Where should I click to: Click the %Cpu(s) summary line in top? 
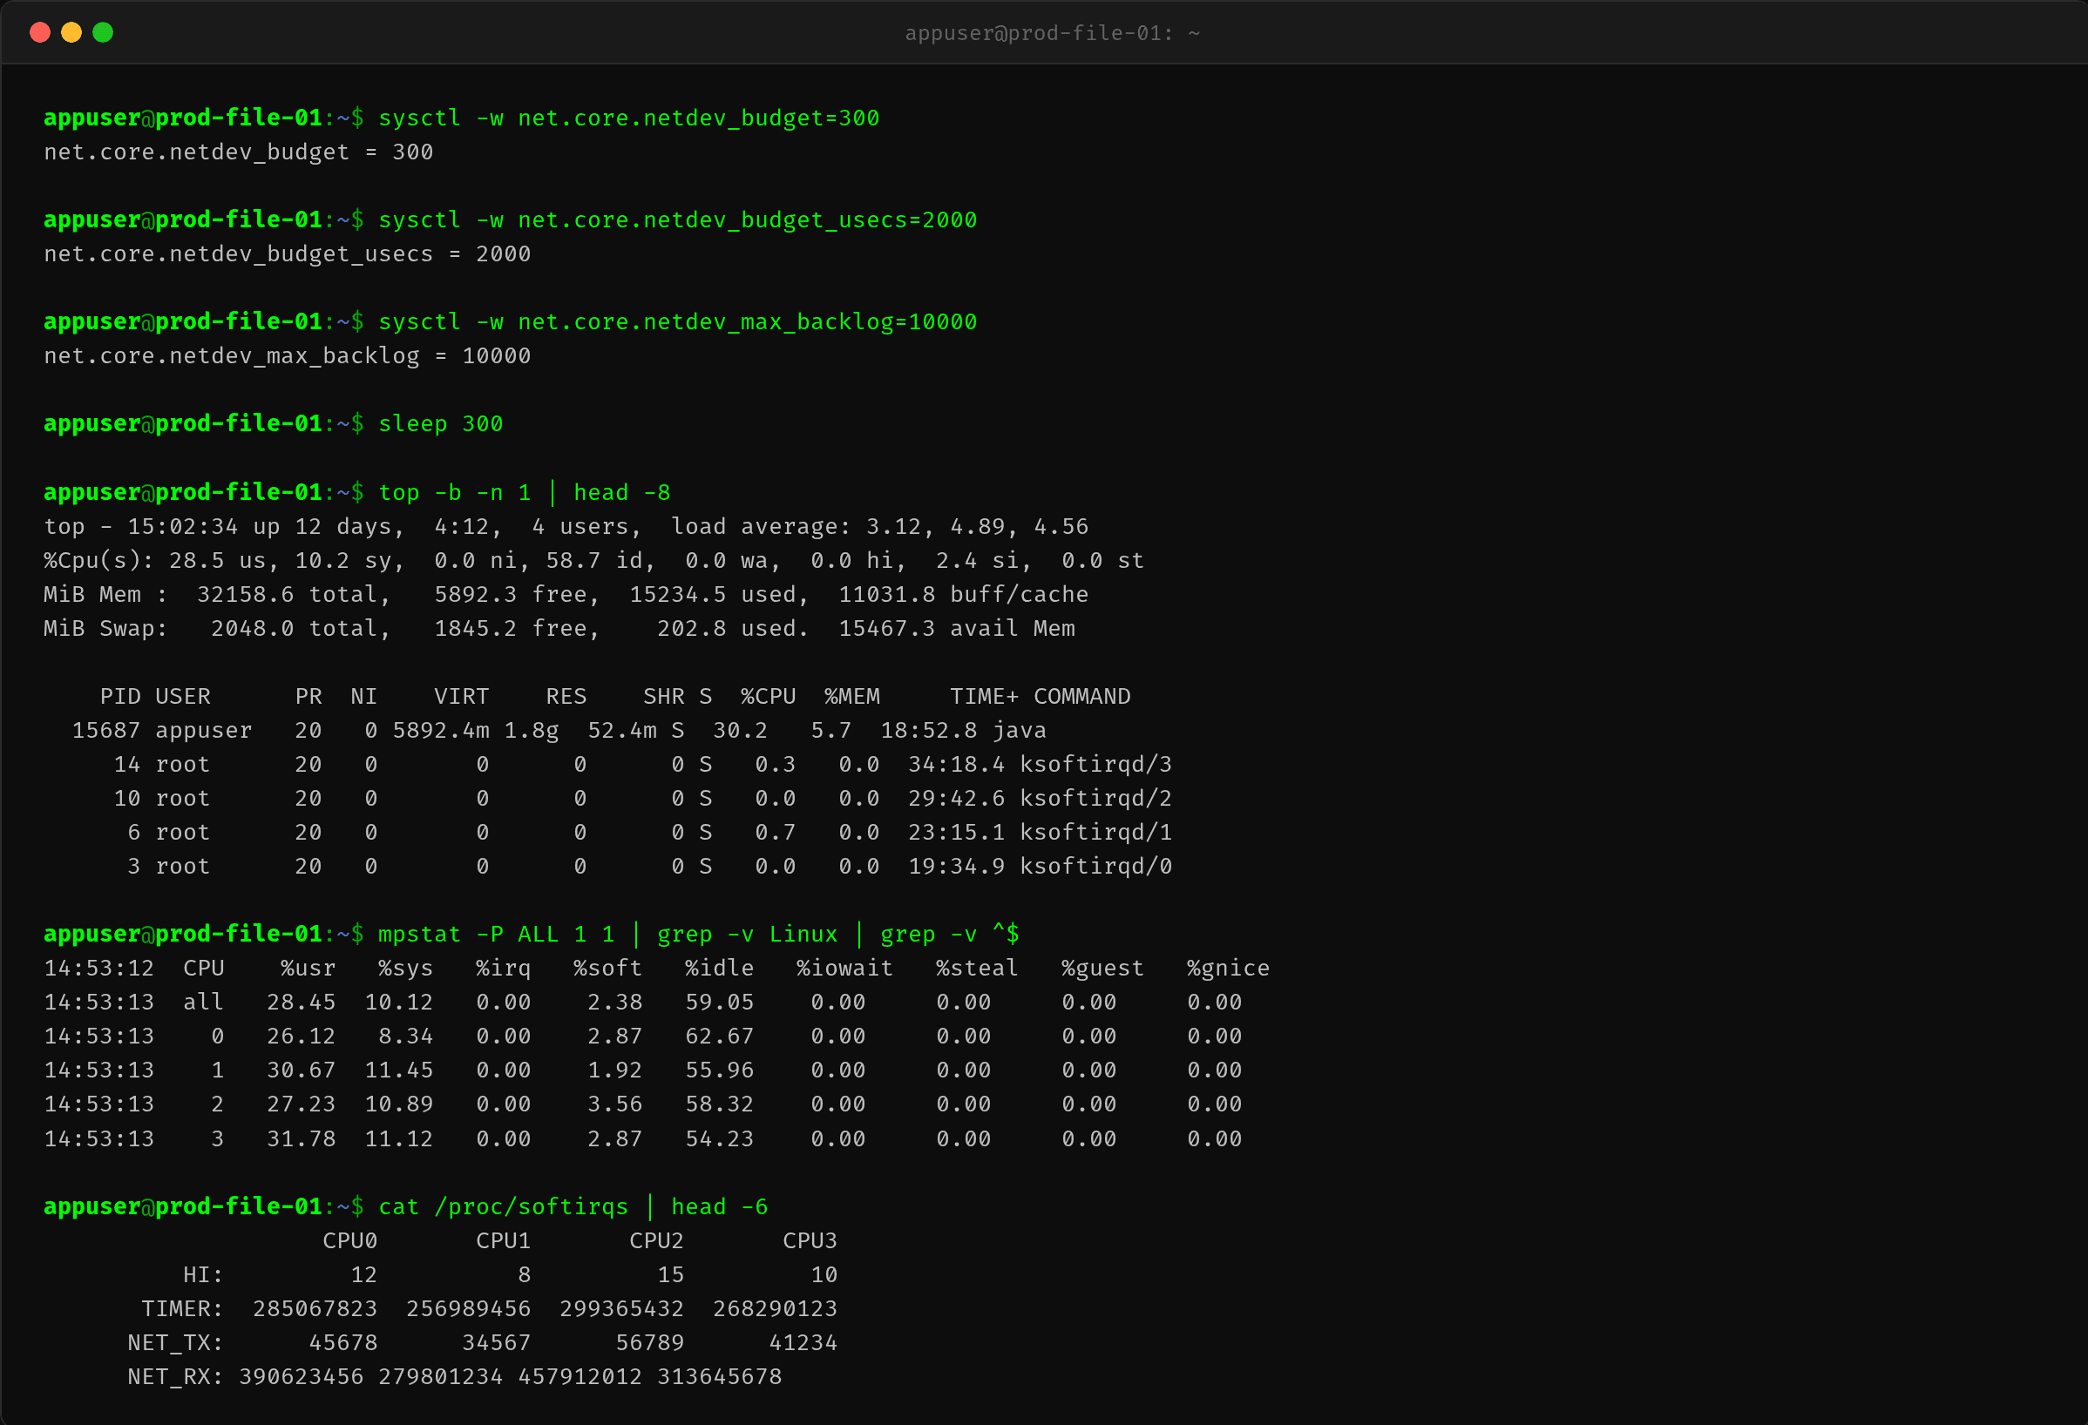[x=593, y=560]
